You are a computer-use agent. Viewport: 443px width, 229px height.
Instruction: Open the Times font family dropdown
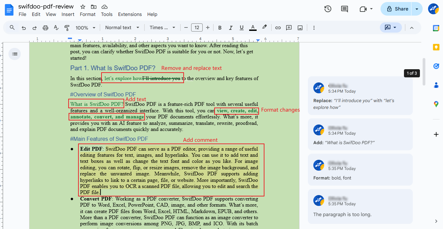[163, 27]
